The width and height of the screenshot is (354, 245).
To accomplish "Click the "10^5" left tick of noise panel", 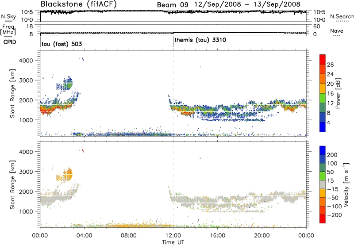I will [27, 12].
